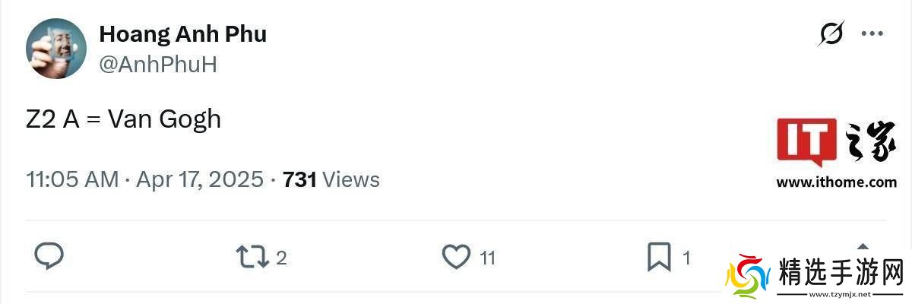Click the reply speech bubble icon

49,257
